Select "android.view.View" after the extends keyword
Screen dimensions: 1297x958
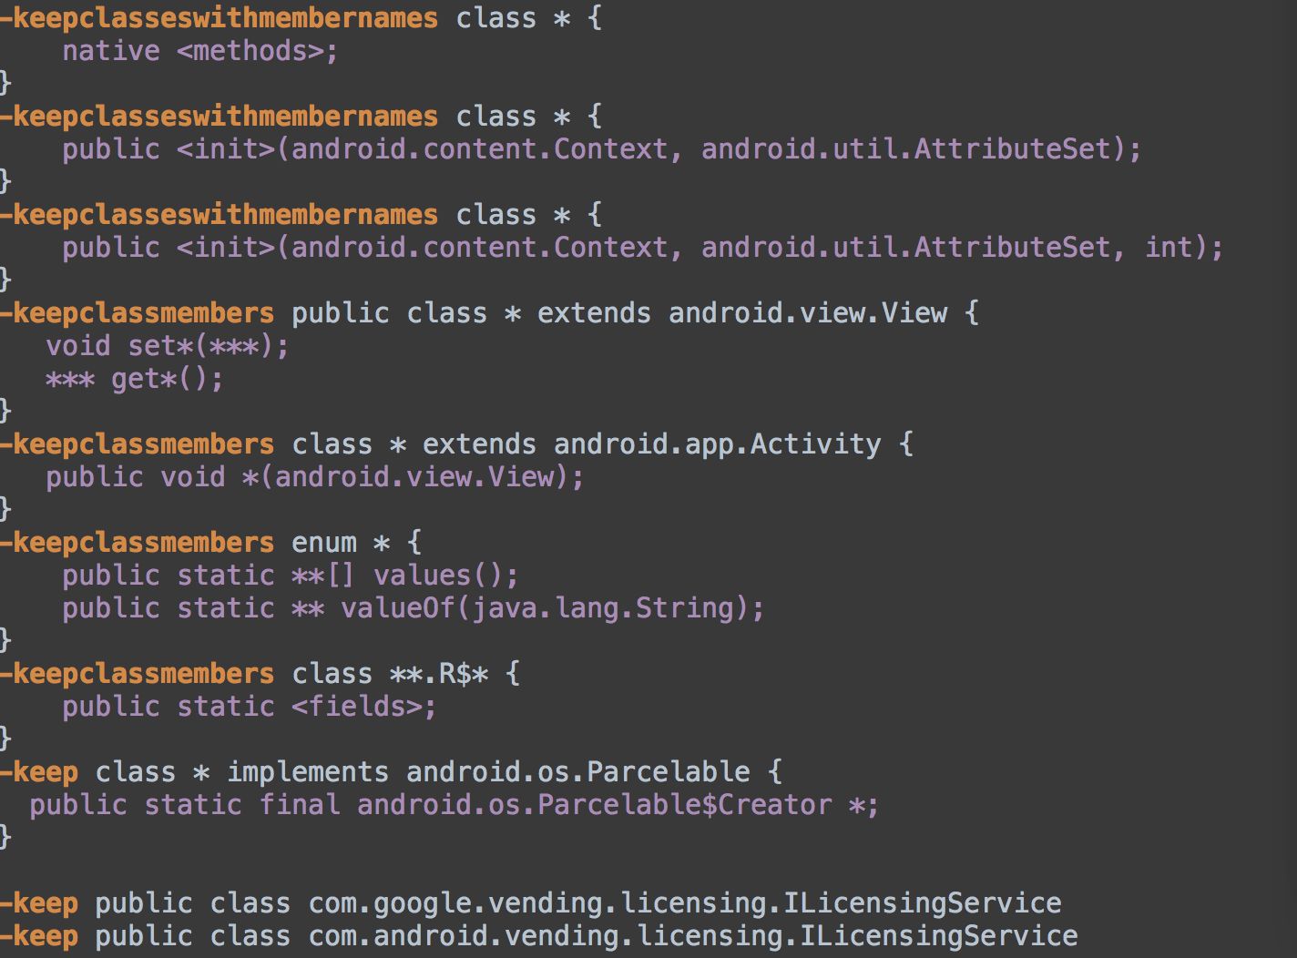tap(808, 313)
